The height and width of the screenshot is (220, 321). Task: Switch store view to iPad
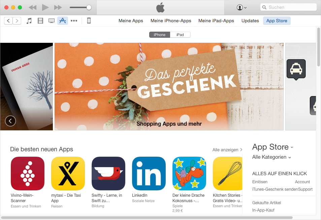coord(180,35)
